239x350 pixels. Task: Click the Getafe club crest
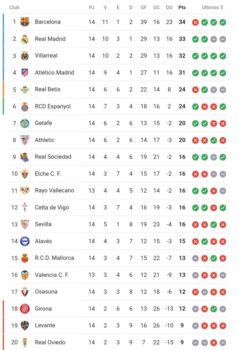[x=25, y=123]
